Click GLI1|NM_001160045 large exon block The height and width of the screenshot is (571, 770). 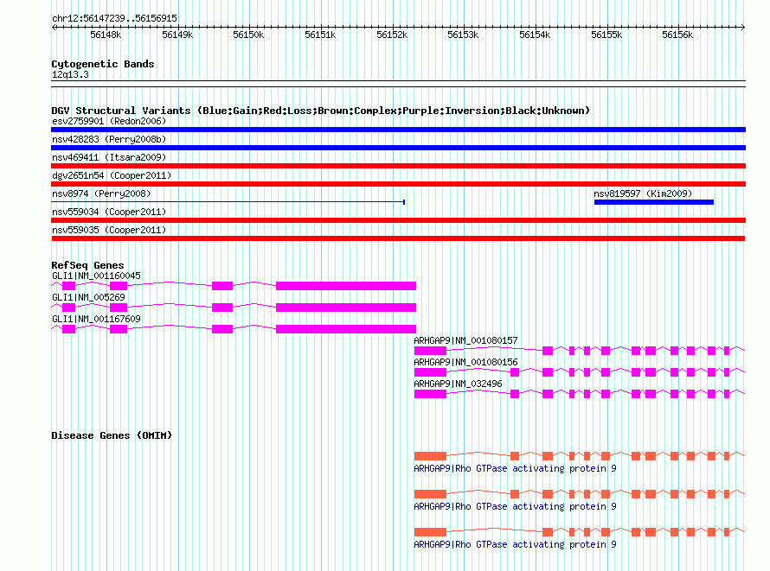click(346, 286)
